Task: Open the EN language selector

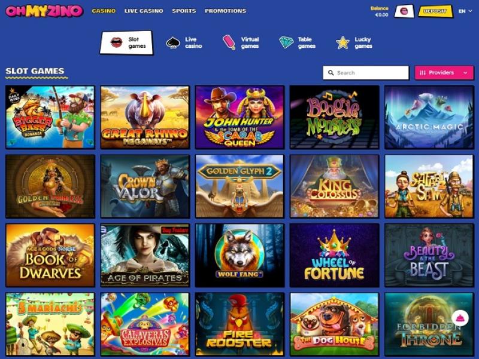Action: click(465, 11)
